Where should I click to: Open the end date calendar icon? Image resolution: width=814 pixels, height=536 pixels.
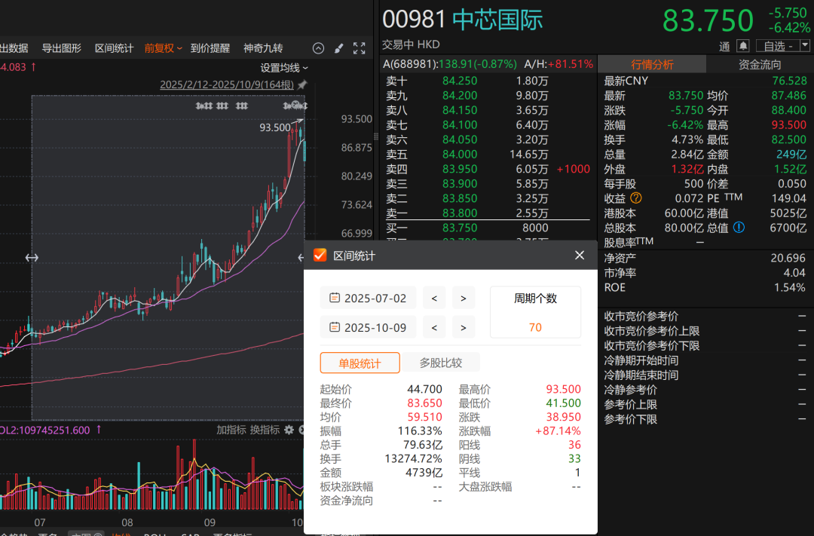point(335,327)
